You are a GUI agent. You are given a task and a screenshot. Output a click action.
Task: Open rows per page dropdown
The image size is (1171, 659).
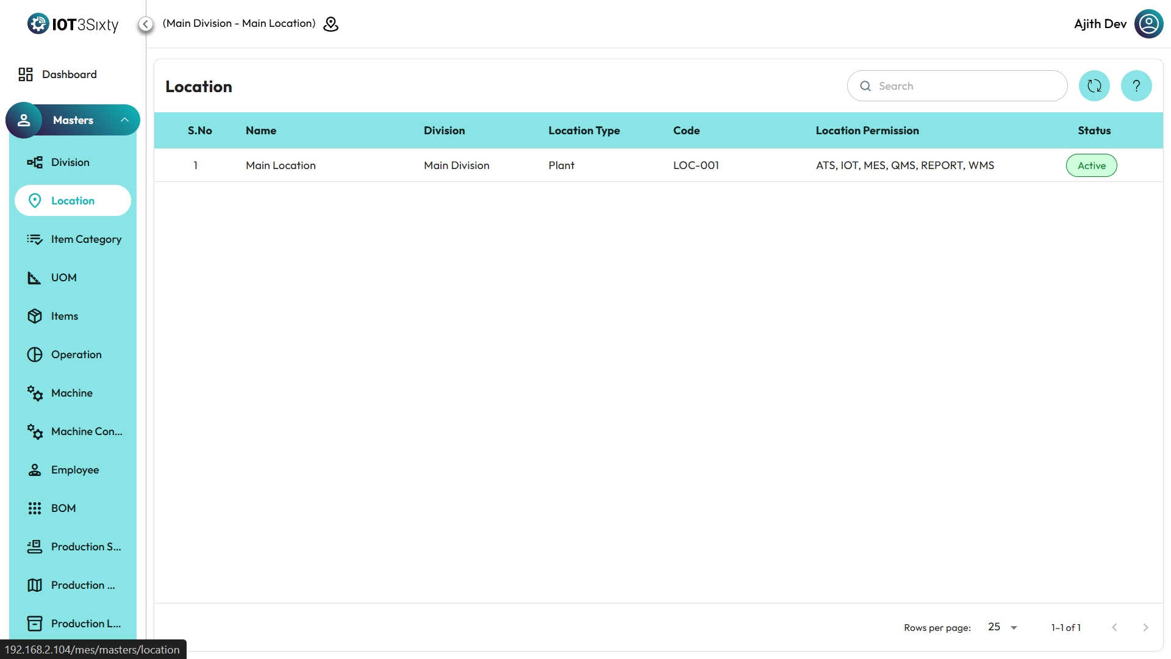pyautogui.click(x=1003, y=627)
